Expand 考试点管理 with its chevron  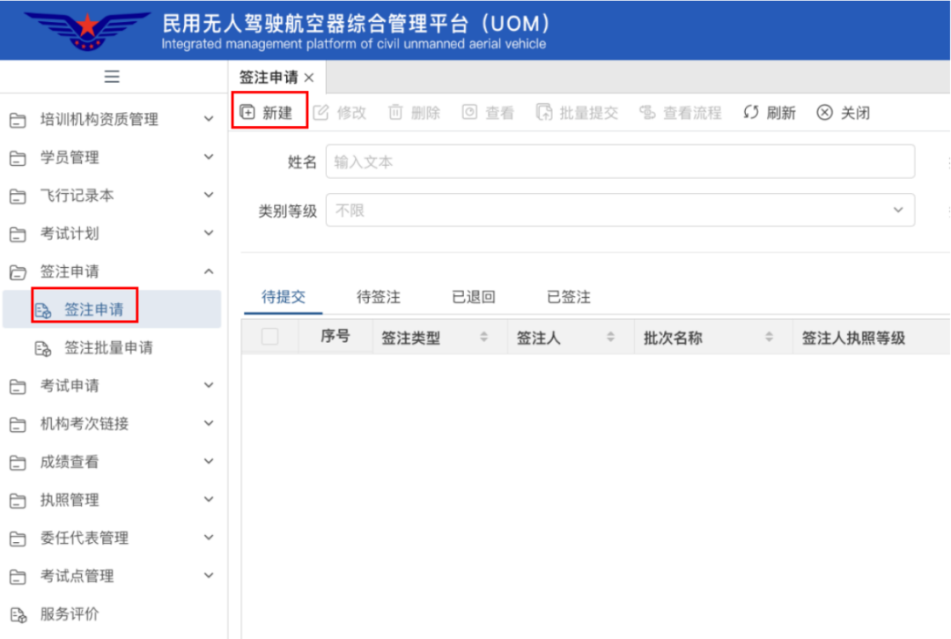point(209,576)
